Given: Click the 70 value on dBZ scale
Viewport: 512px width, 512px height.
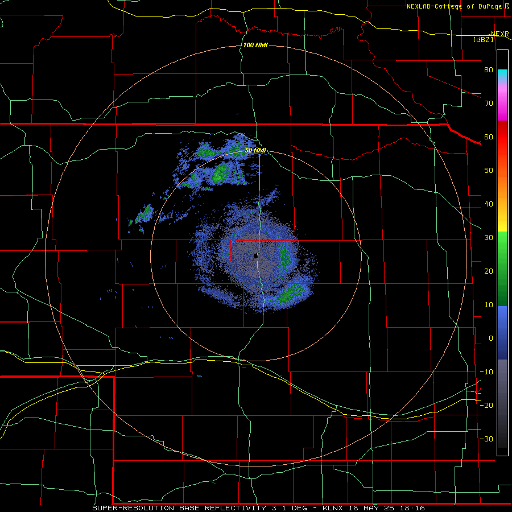Looking at the screenshot, I should click(489, 104).
